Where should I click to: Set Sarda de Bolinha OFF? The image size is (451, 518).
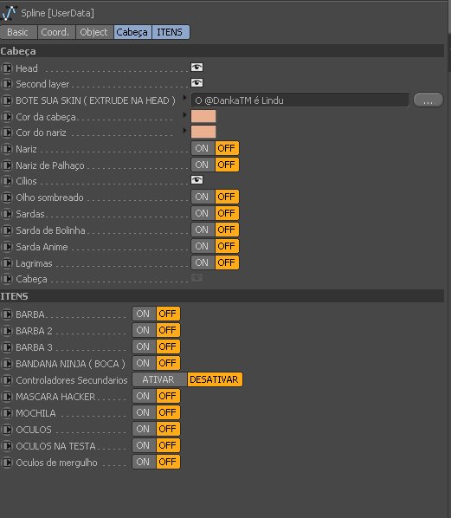pyautogui.click(x=227, y=230)
